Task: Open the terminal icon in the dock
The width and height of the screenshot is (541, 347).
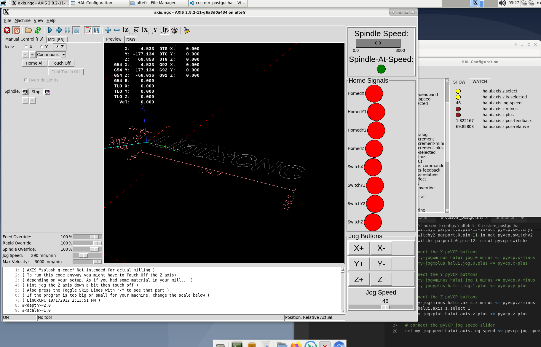Action: (237, 345)
